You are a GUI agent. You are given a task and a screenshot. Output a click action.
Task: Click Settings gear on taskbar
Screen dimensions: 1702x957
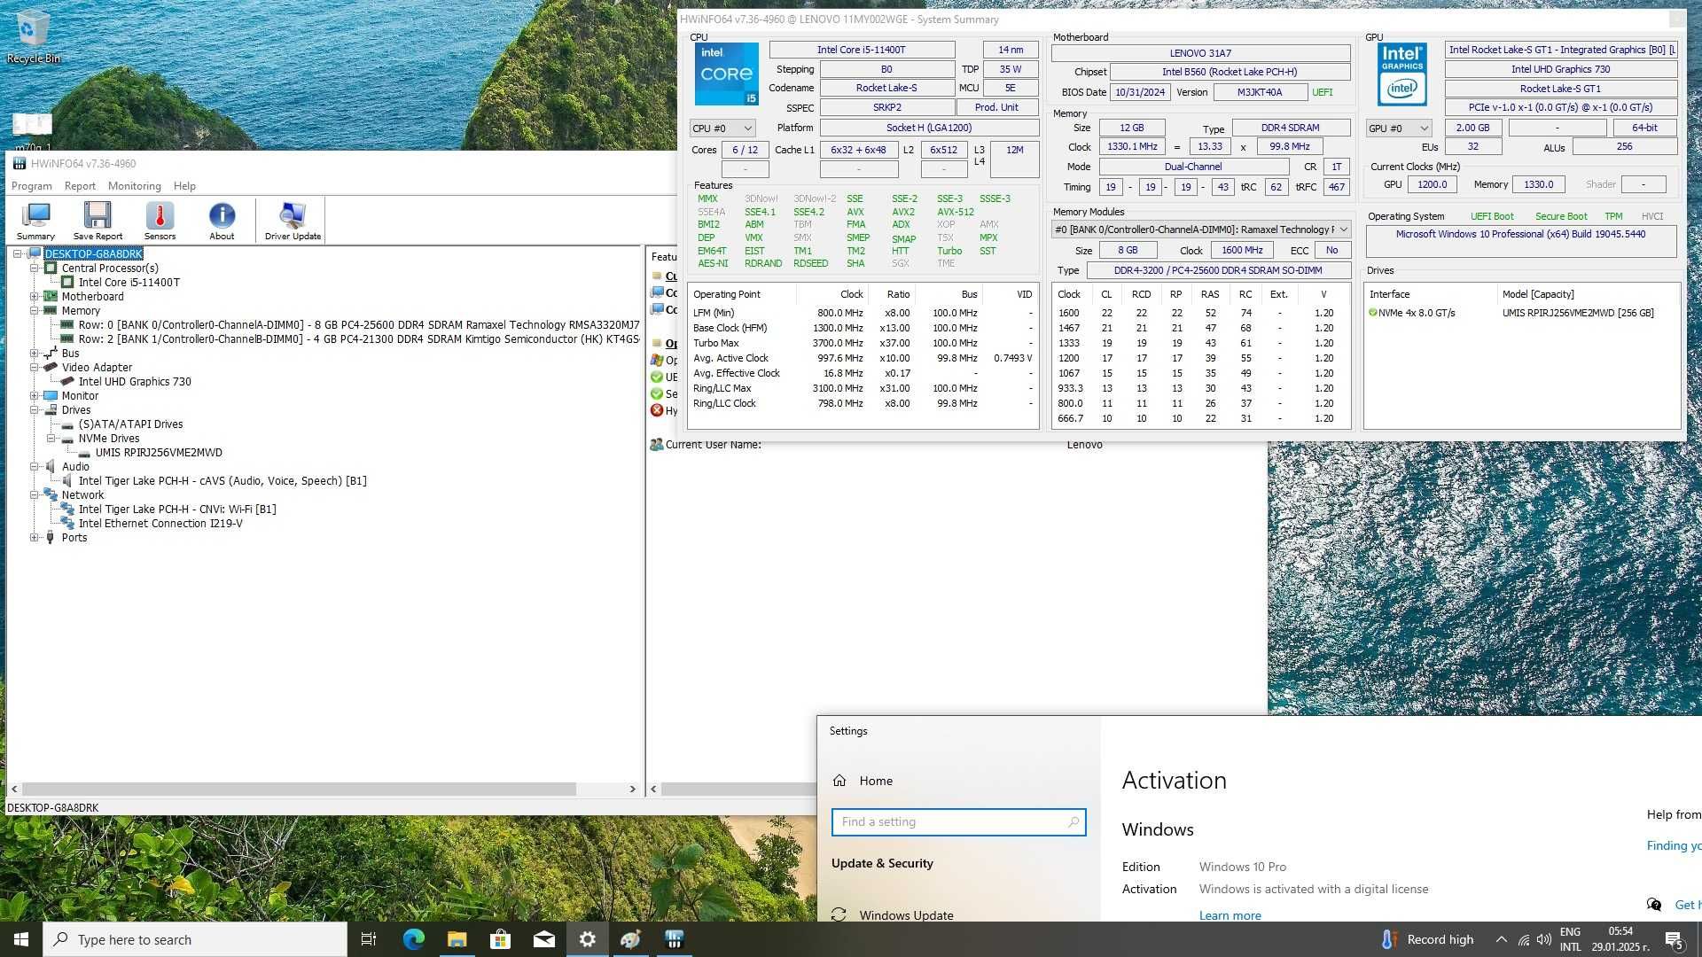[587, 939]
